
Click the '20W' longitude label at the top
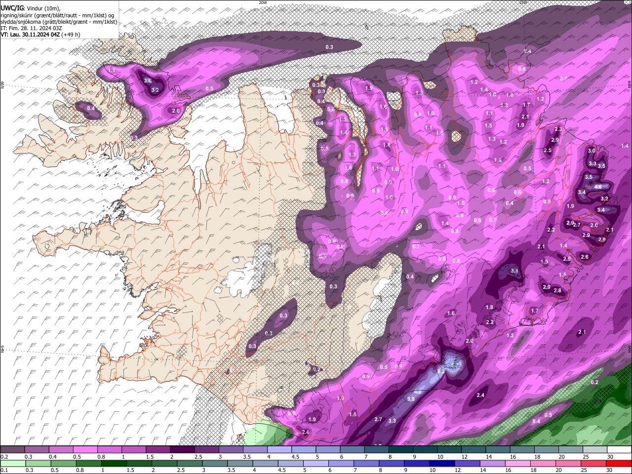[263, 2]
